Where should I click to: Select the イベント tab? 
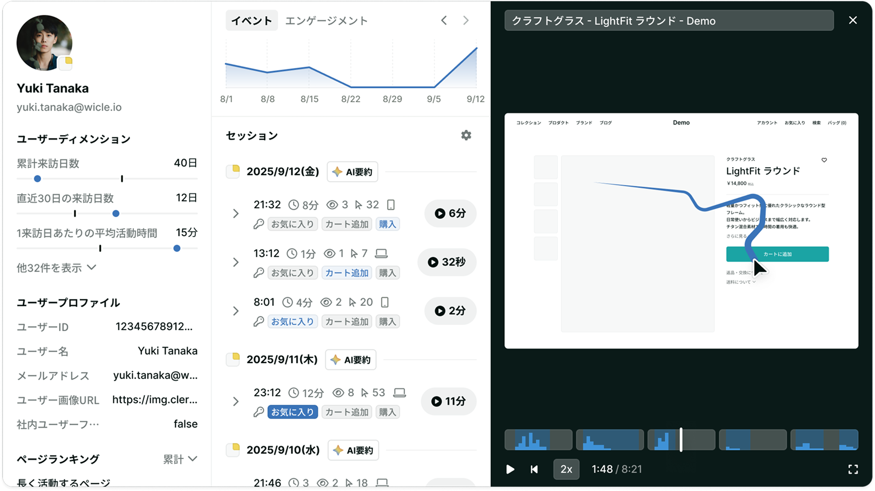pos(252,20)
